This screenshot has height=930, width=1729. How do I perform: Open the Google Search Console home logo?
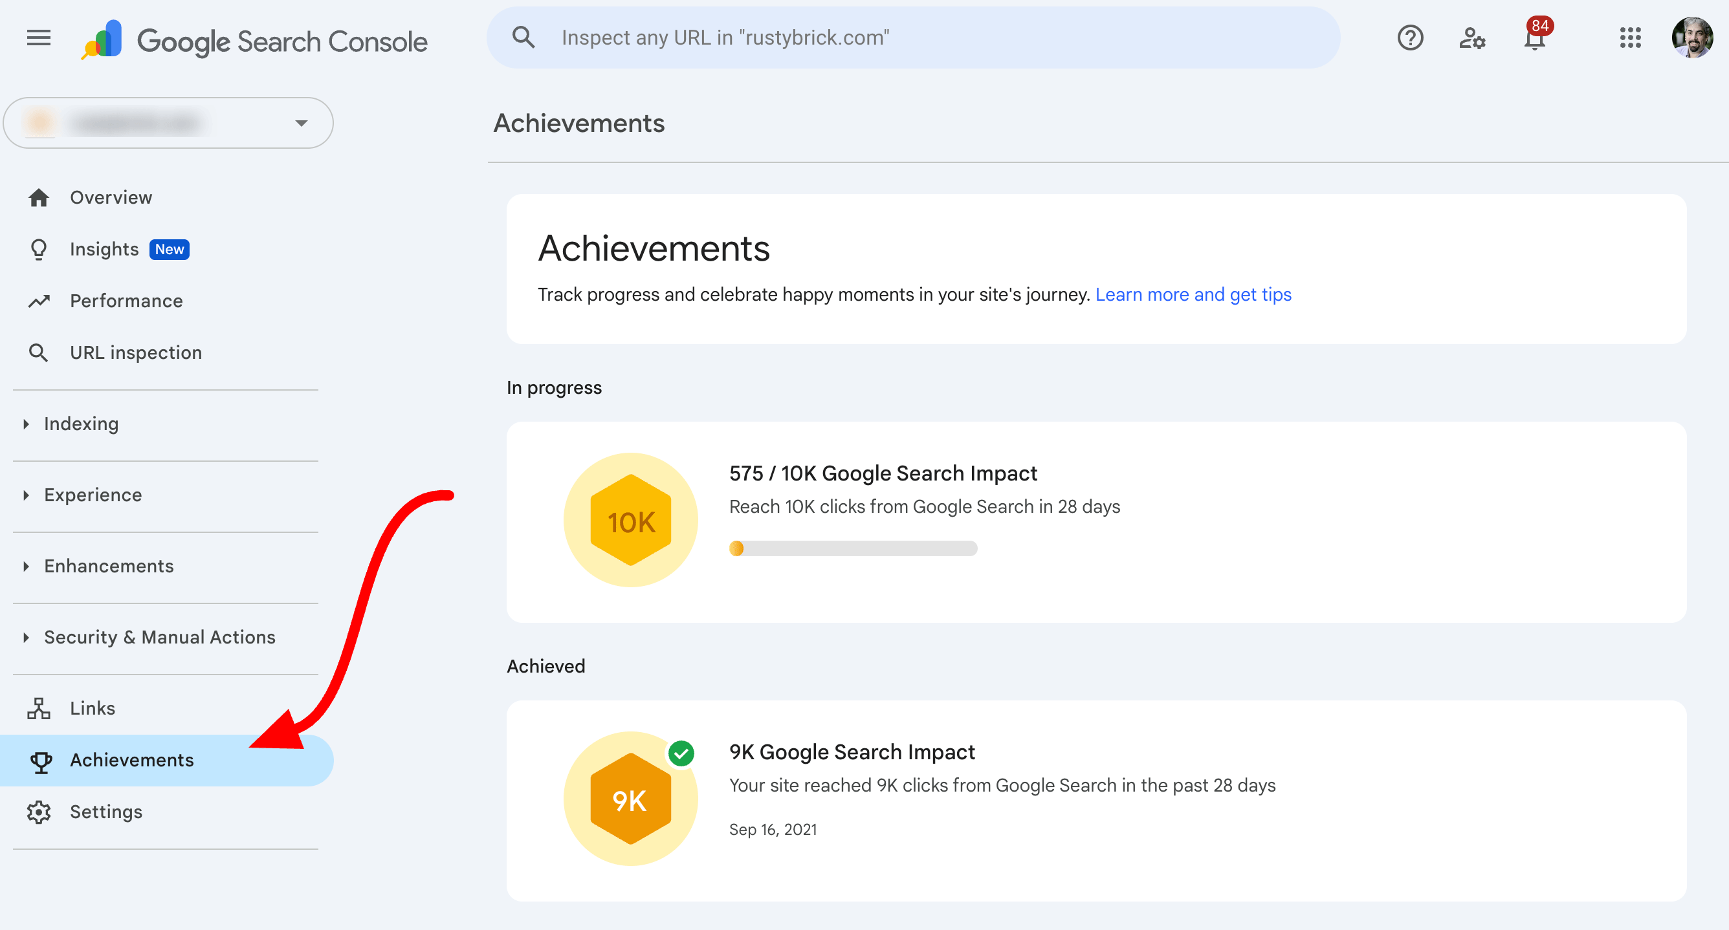click(282, 39)
